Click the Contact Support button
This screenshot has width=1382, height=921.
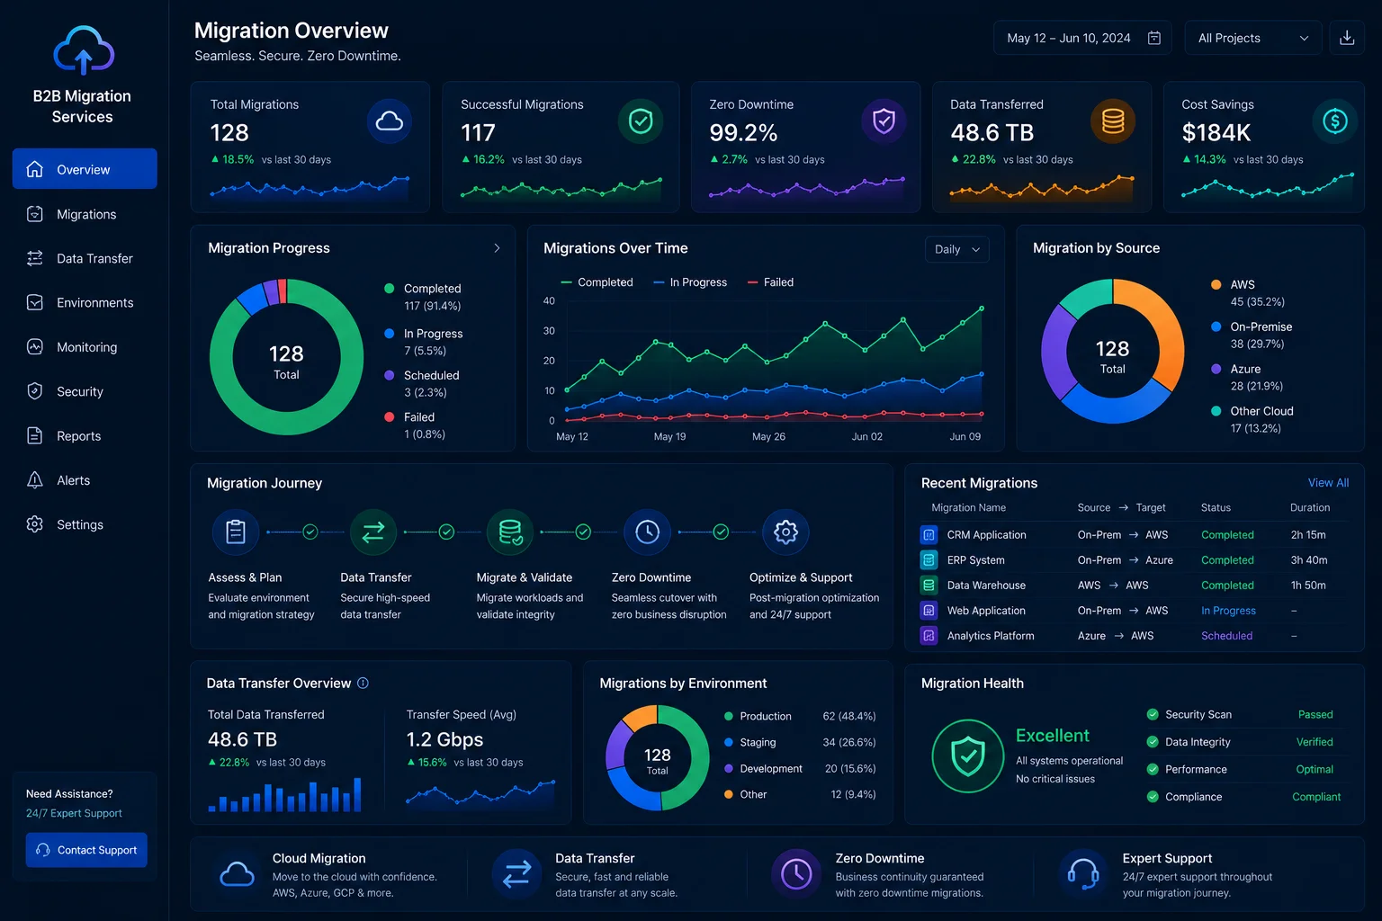click(x=86, y=850)
